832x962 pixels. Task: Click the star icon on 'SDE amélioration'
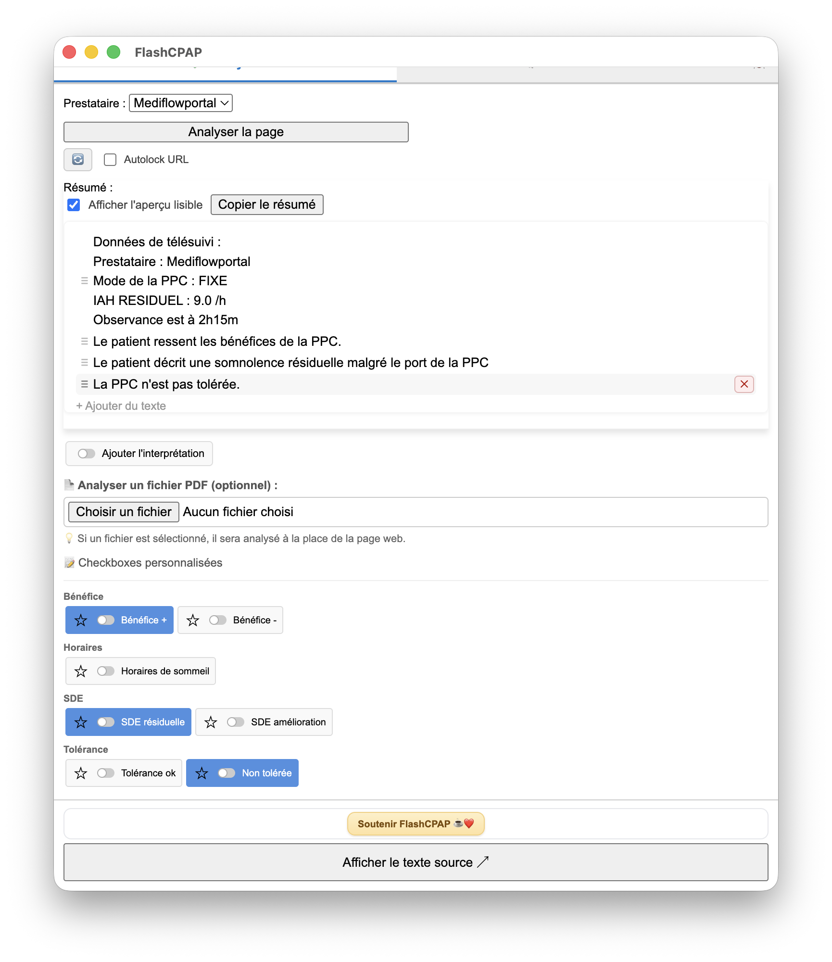211,721
